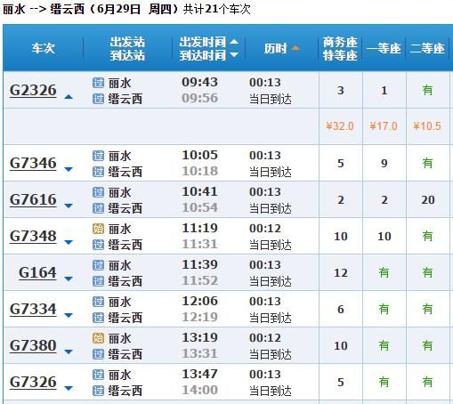Click business seat count 12 for G164
Image resolution: width=453 pixels, height=404 pixels.
(x=341, y=273)
